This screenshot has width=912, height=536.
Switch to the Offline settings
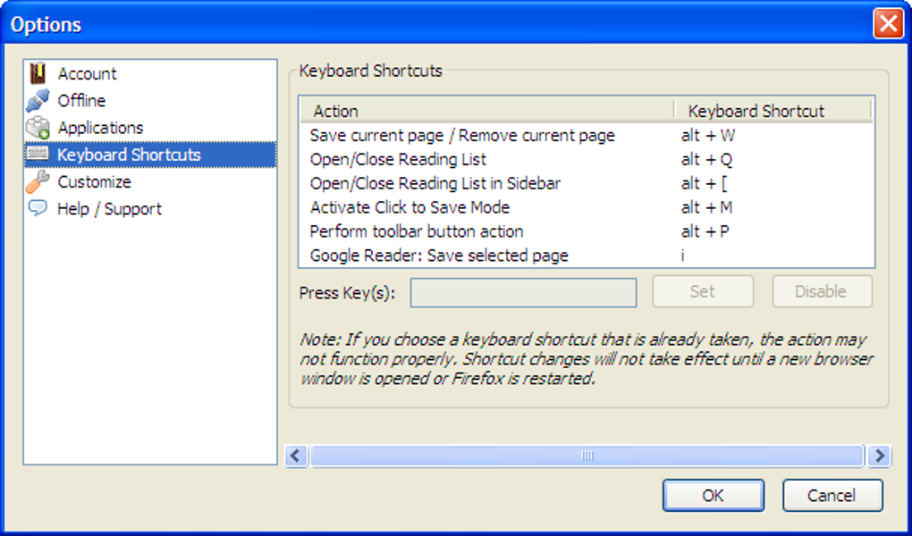point(150,101)
